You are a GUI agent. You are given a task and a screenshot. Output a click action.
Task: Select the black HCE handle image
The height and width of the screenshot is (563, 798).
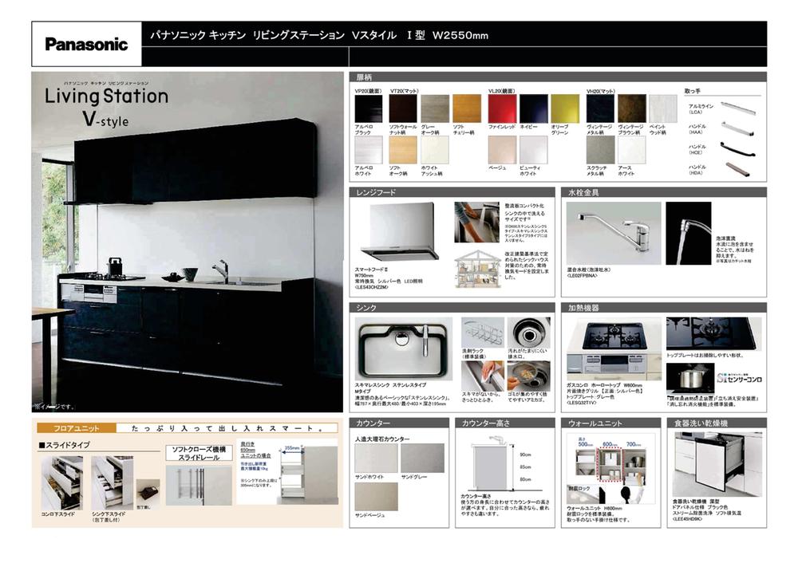[x=739, y=148]
